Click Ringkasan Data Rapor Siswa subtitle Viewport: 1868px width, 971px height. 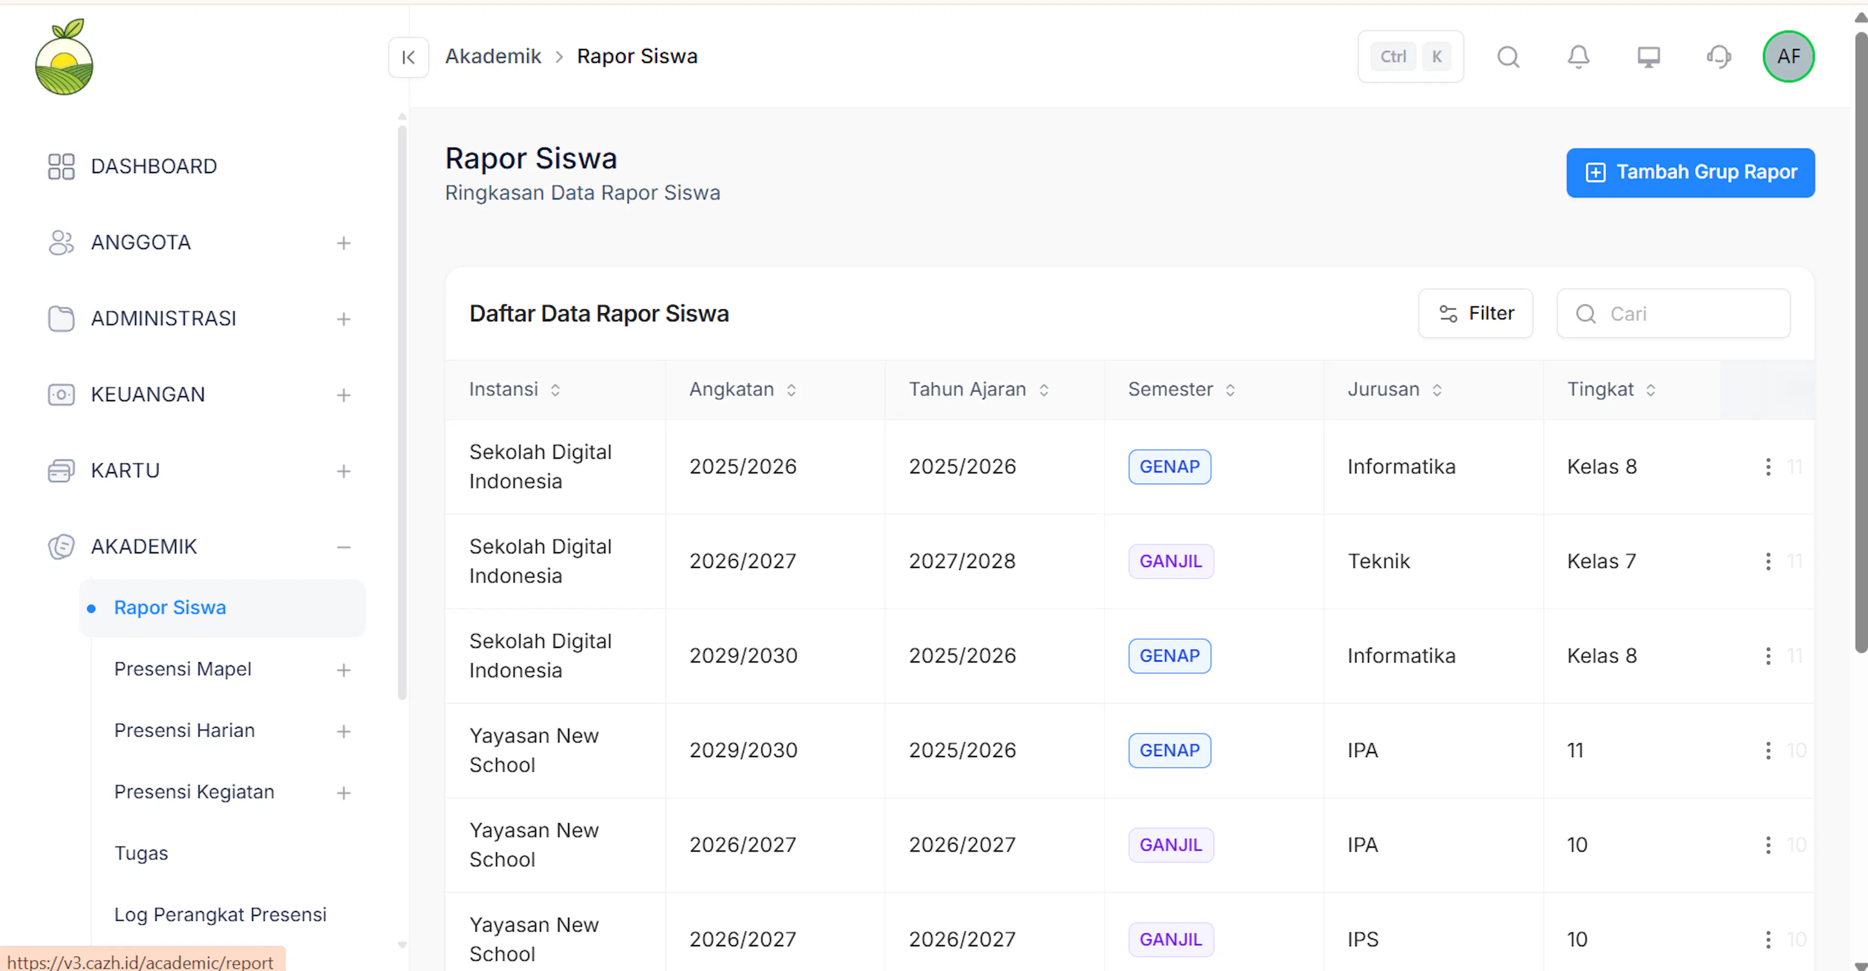tap(582, 193)
